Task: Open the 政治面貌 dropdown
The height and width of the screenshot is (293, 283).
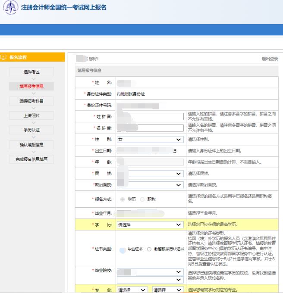Action: click(150, 185)
